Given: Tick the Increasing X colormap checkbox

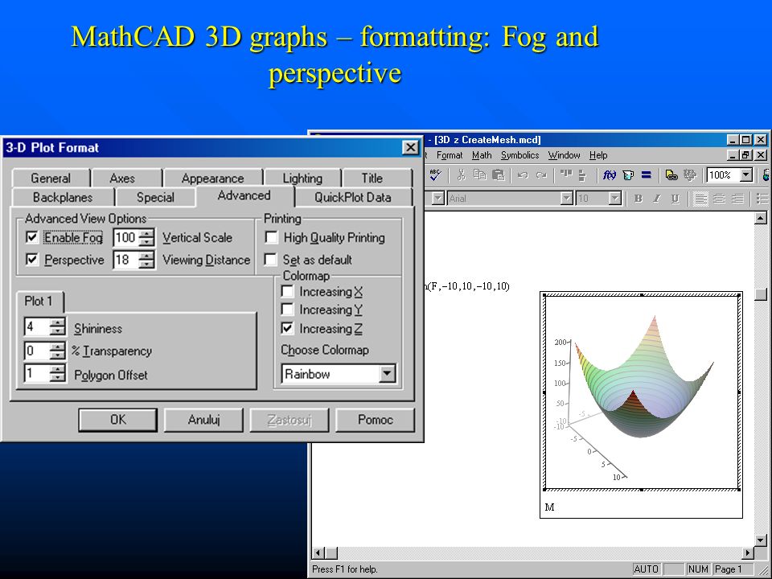Looking at the screenshot, I should tap(288, 291).
